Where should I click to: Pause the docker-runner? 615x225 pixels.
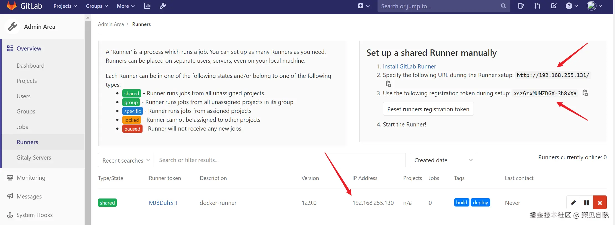point(586,203)
